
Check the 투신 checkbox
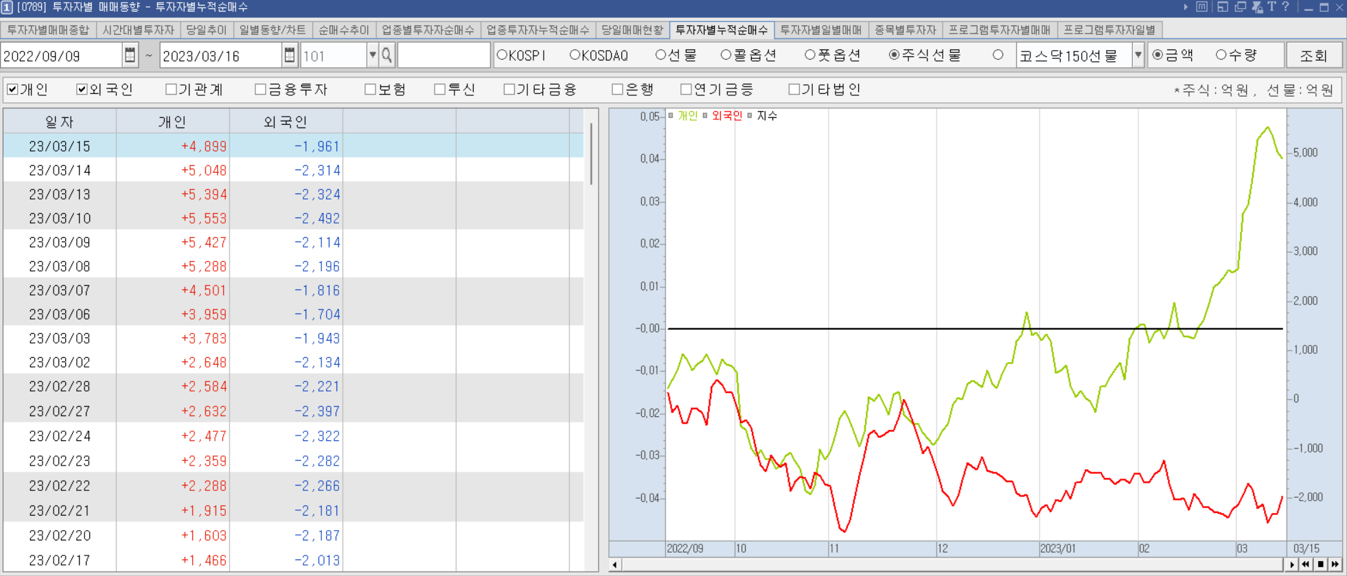[x=440, y=89]
